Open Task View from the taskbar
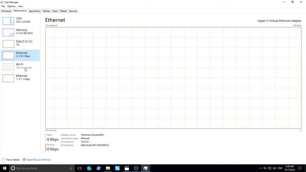 coord(79,168)
